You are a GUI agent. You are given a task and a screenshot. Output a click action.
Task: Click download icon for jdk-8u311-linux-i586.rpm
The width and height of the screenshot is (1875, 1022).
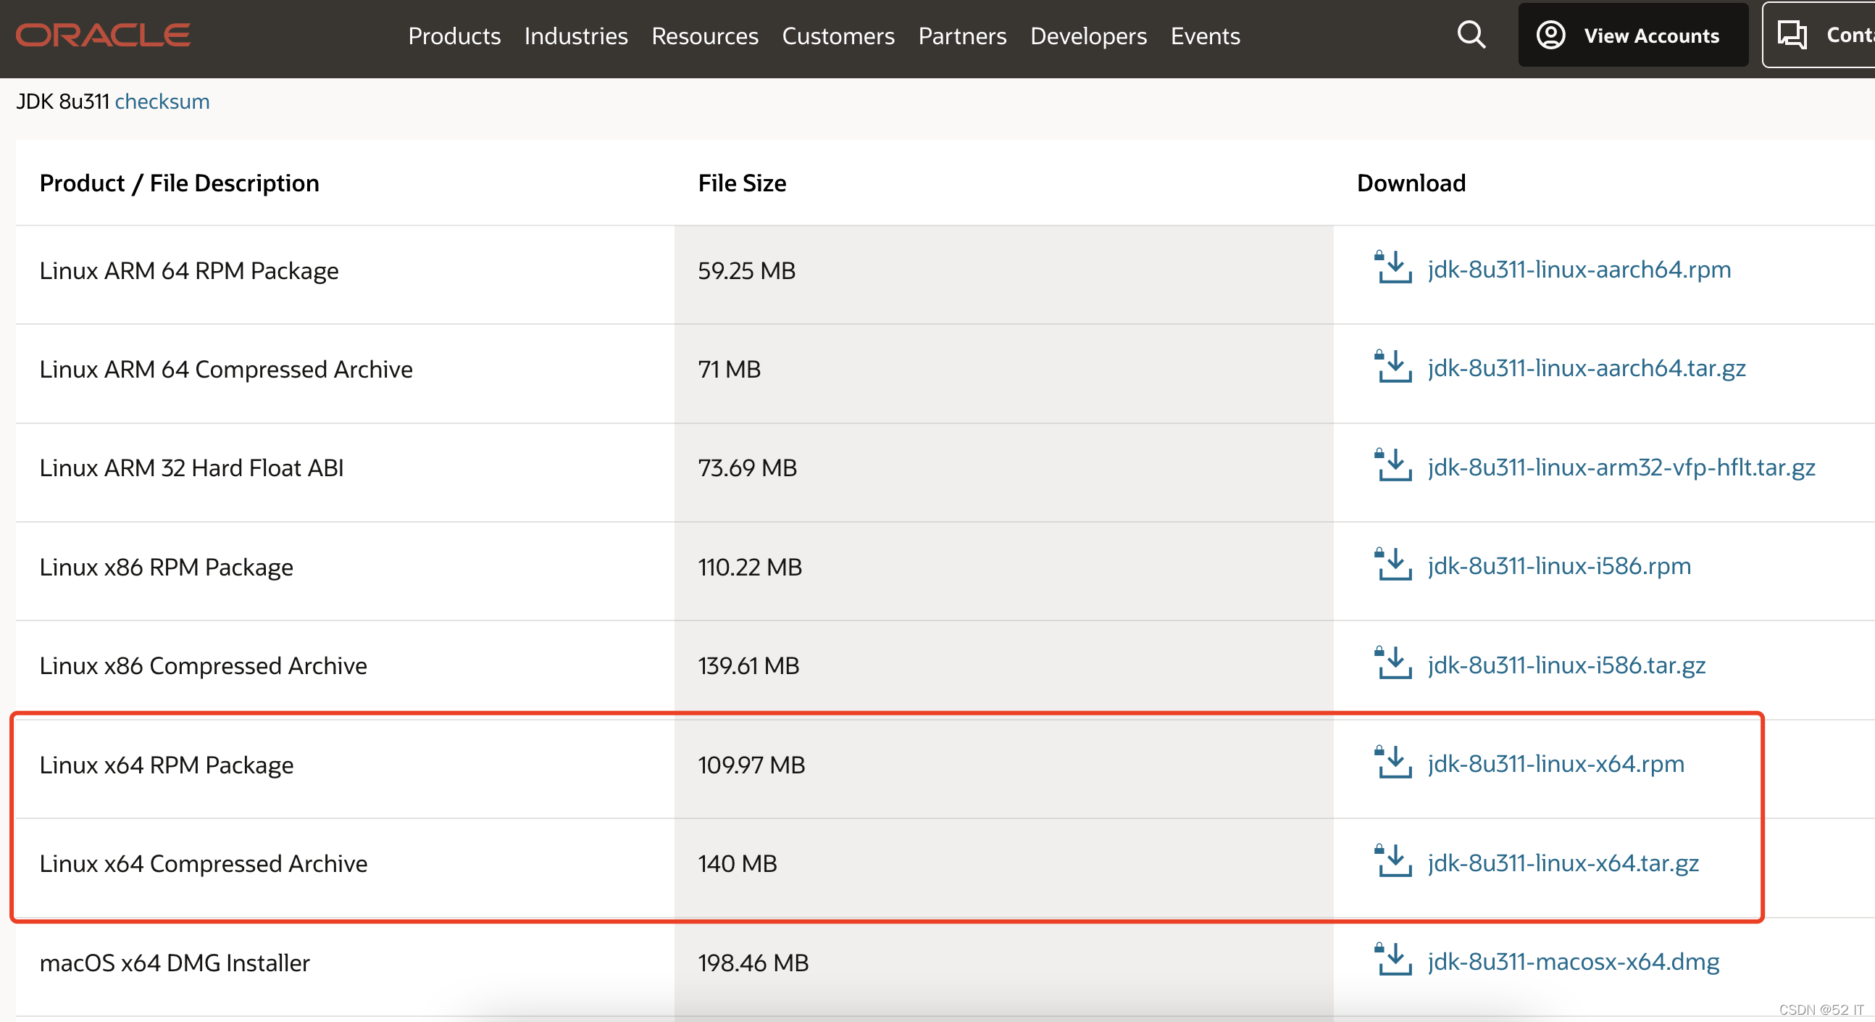click(x=1393, y=564)
